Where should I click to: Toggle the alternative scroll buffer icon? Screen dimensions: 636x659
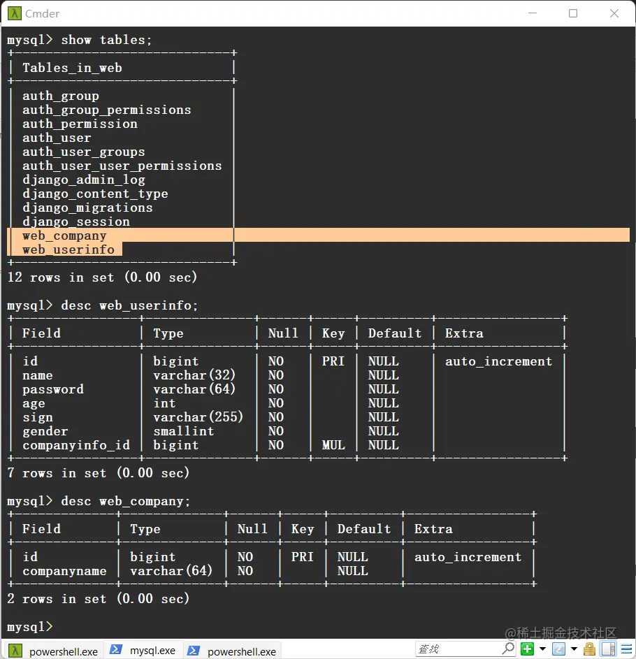click(x=608, y=649)
